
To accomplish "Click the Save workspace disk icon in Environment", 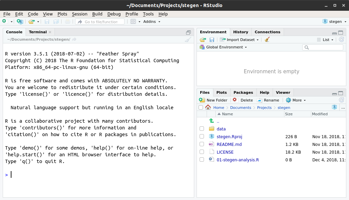I will (x=212, y=40).
